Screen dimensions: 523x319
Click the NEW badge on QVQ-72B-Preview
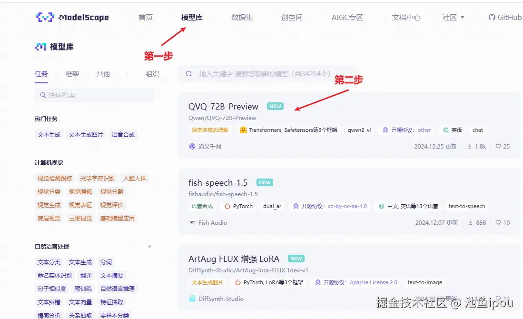point(275,106)
